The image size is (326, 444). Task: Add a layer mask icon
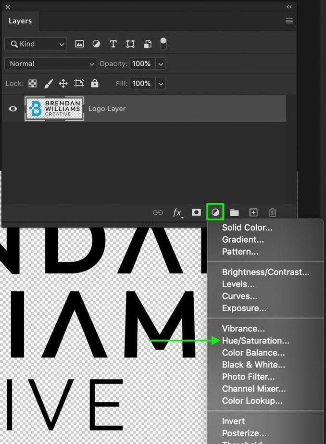[x=196, y=212]
